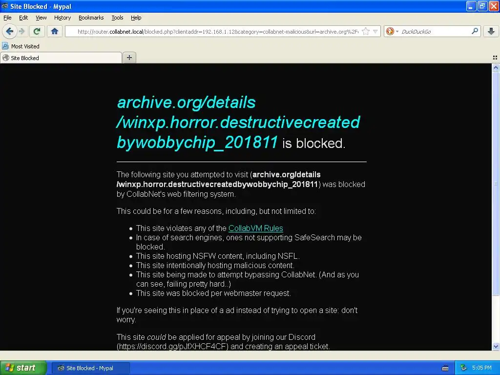This screenshot has height=375, width=500.
Task: Open DuckDuckGo search engine selector
Action: point(392,31)
